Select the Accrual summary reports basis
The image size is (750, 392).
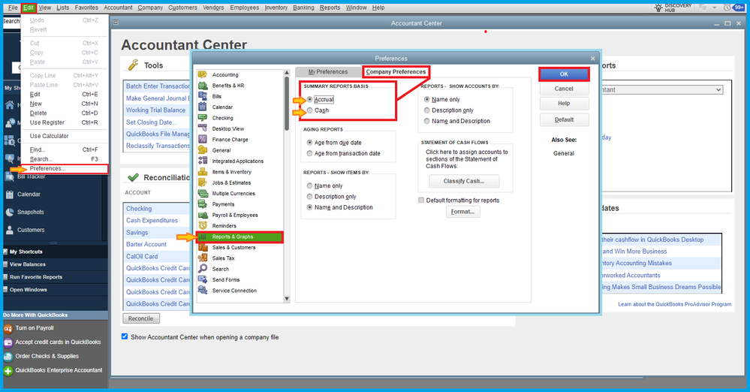[310, 100]
